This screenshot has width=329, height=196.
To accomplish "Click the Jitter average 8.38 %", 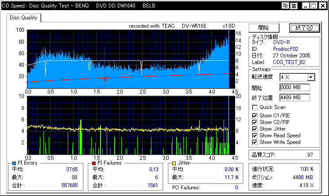I will (x=232, y=170).
